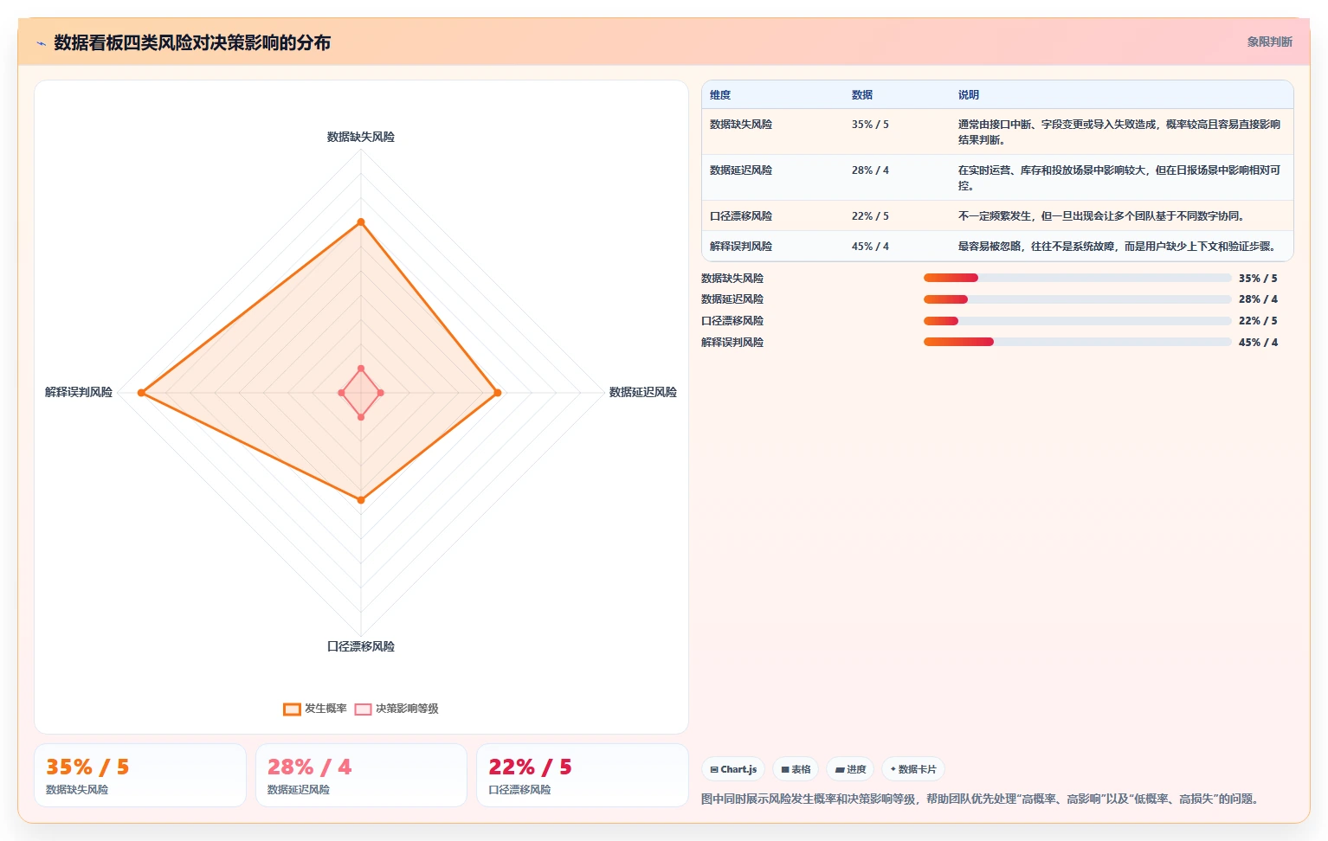Click the pink radar point toward 解释误判风险
The image size is (1328, 841).
coord(341,393)
